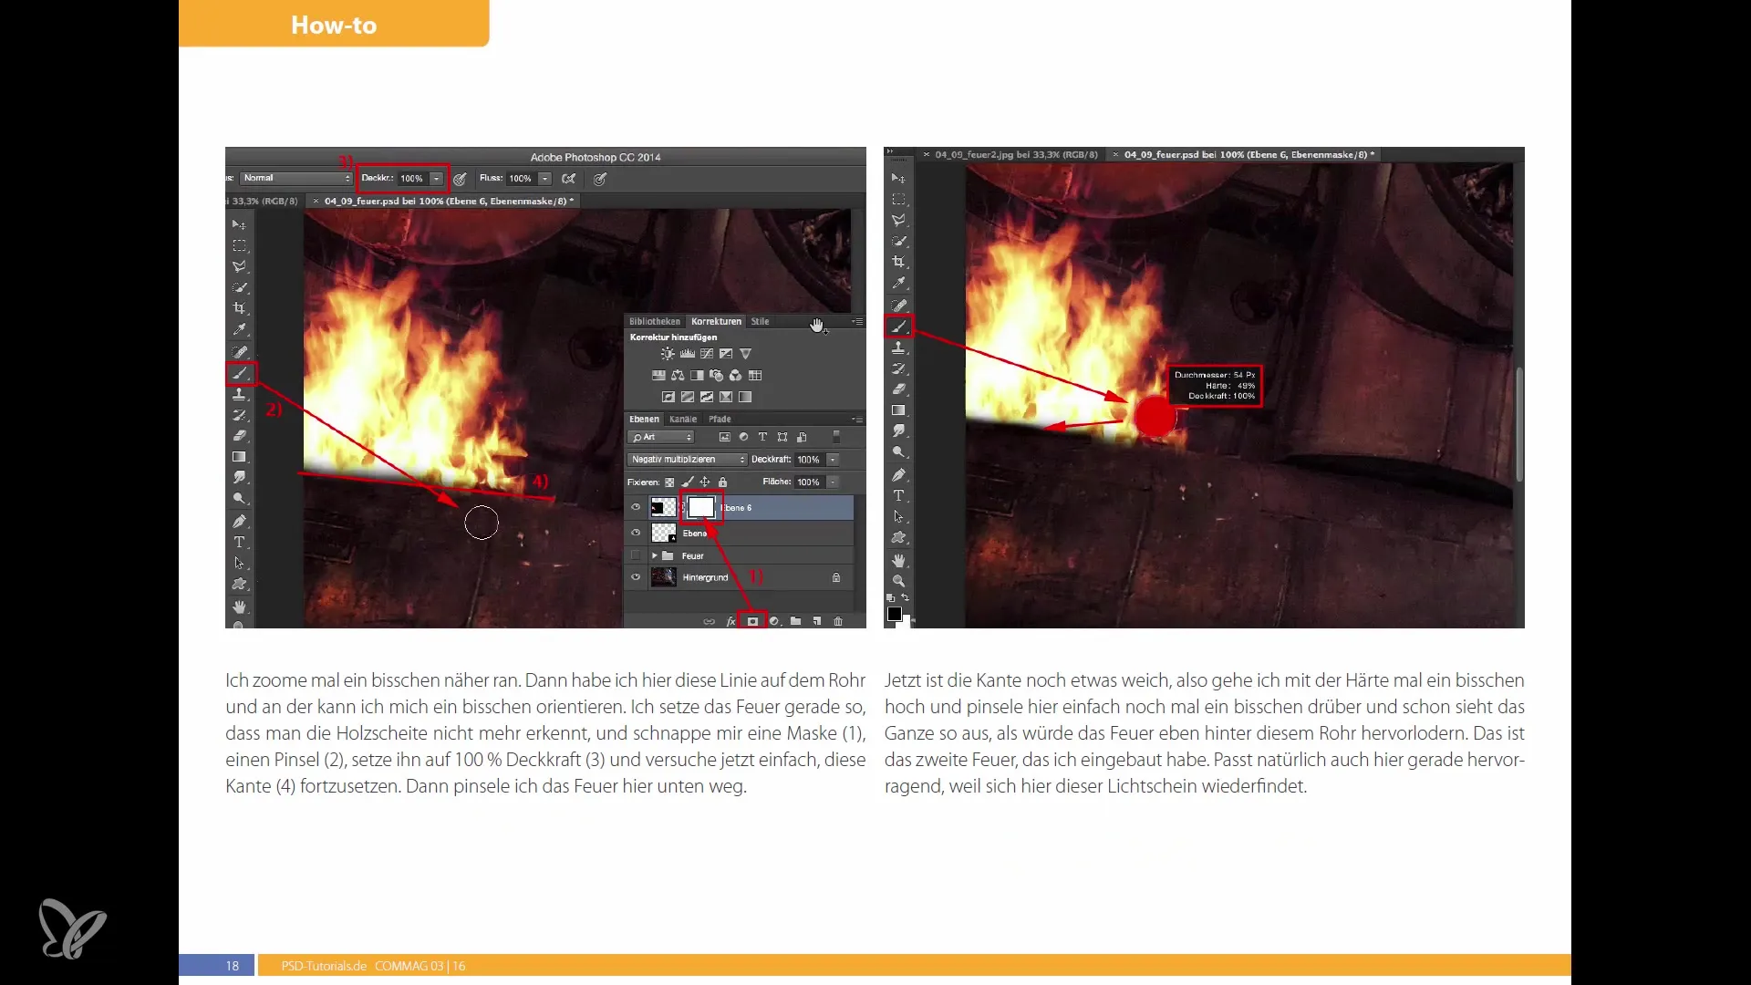Add a Color Balance adjustment (scales icon)
1751x985 pixels.
pos(678,375)
